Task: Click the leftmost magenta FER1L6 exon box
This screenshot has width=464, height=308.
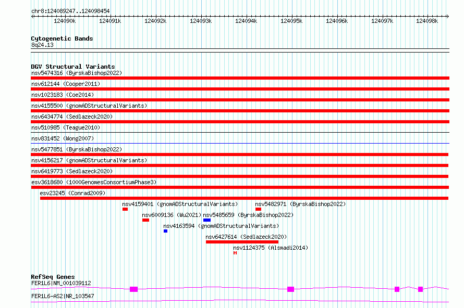Action: coord(134,289)
